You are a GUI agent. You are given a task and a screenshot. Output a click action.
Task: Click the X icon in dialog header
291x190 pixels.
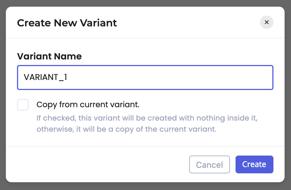(266, 22)
